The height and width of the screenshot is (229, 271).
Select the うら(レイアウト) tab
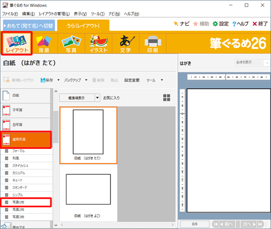click(83, 25)
